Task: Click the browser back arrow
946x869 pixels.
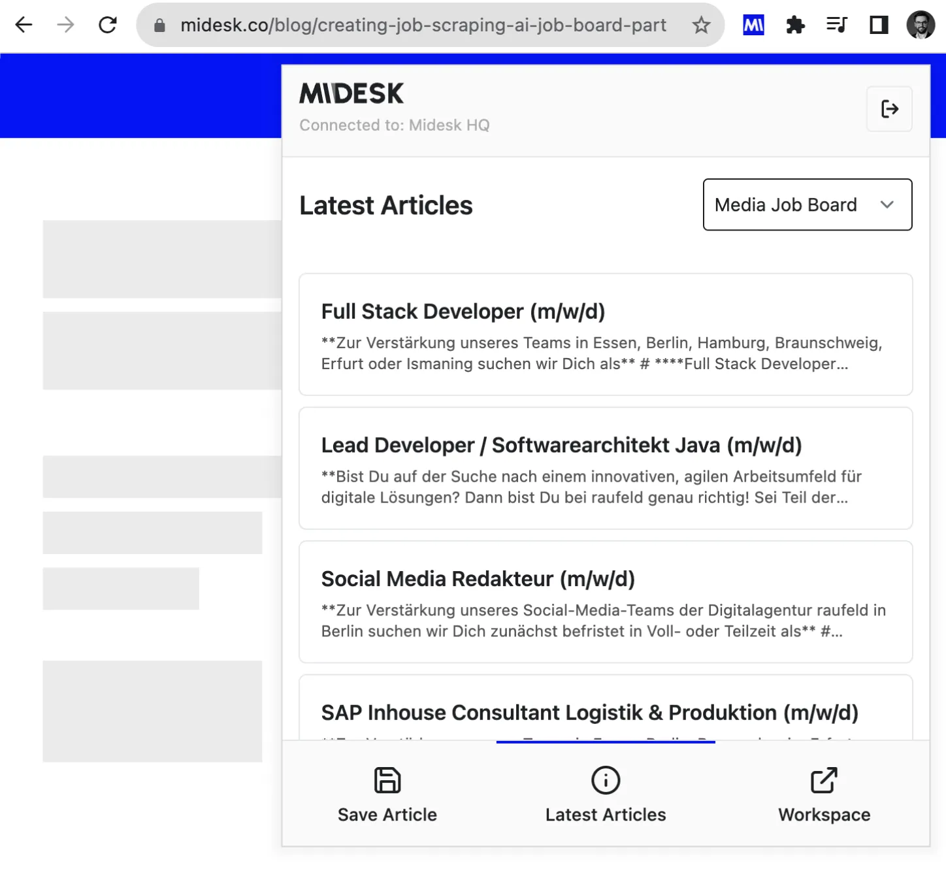Action: (24, 25)
